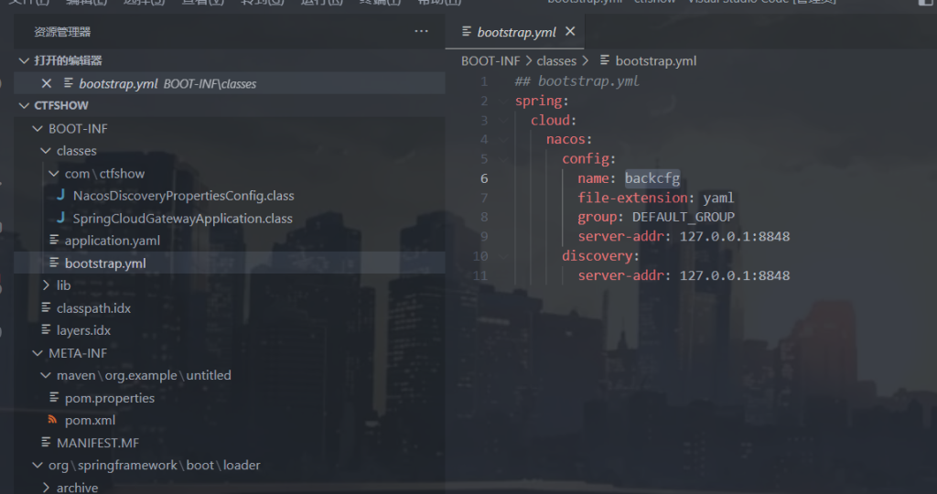This screenshot has height=494, width=937.
Task: Click the classes breadcrumb segment
Action: pyautogui.click(x=556, y=61)
